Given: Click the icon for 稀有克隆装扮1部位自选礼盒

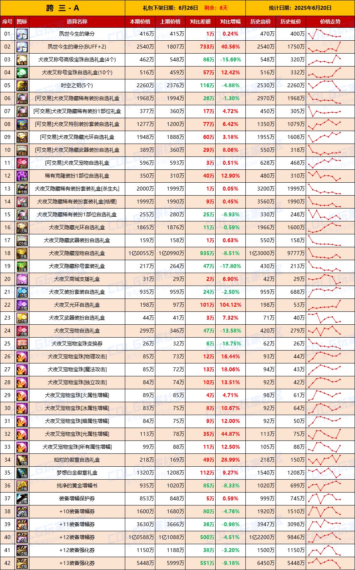Looking at the screenshot, I should [22, 176].
